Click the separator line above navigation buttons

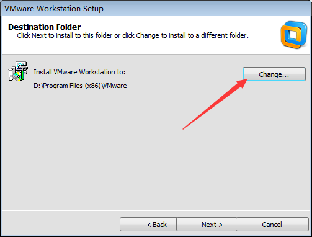click(156, 210)
